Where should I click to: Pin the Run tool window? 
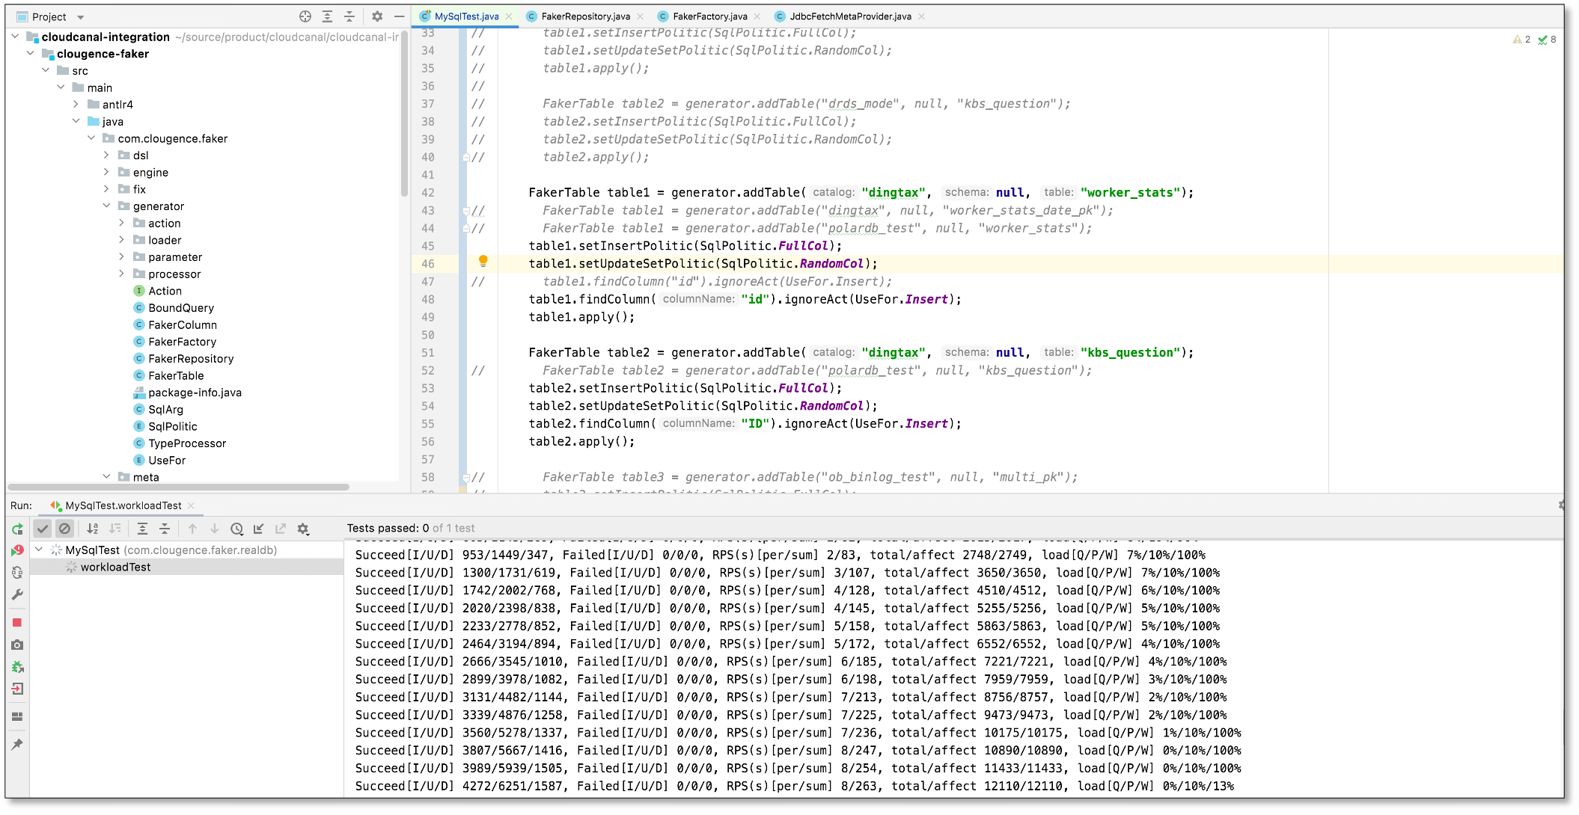(17, 745)
